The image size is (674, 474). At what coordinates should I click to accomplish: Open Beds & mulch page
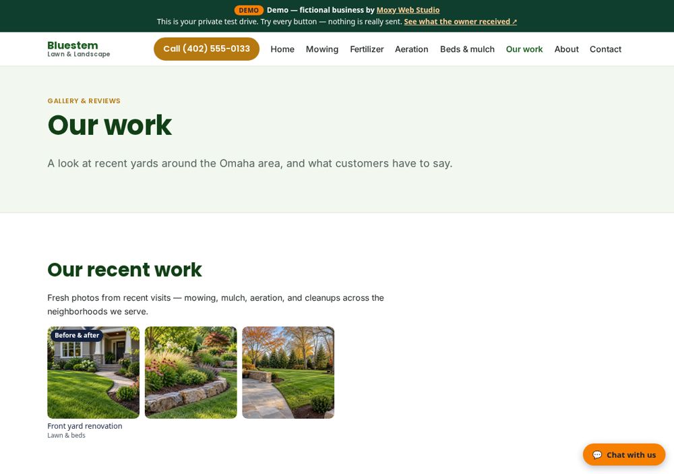467,49
